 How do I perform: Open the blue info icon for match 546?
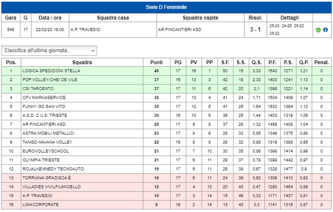click(x=325, y=30)
